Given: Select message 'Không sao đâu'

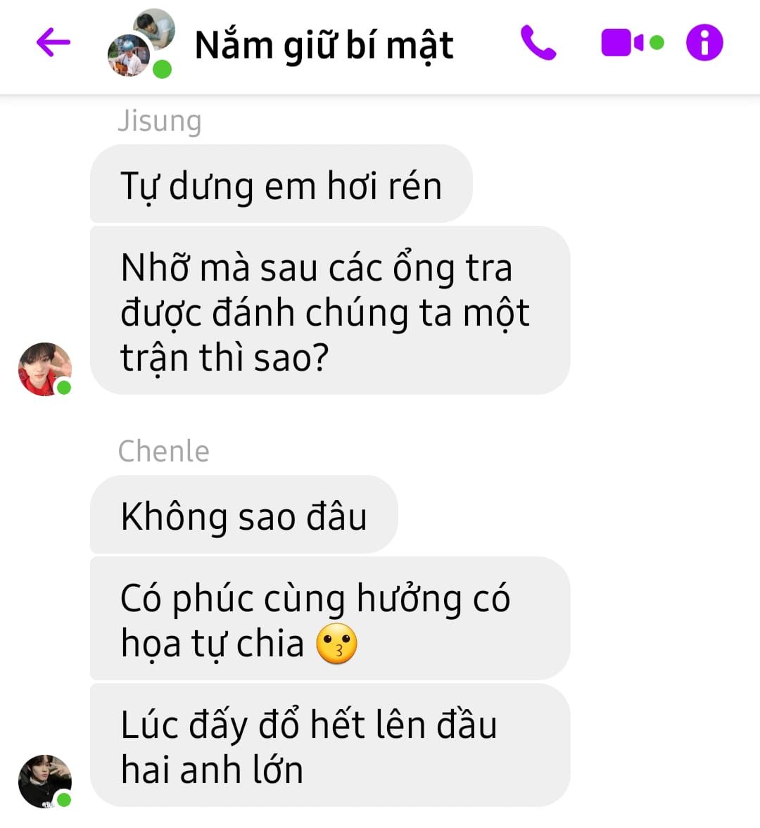Looking at the screenshot, I should (244, 514).
